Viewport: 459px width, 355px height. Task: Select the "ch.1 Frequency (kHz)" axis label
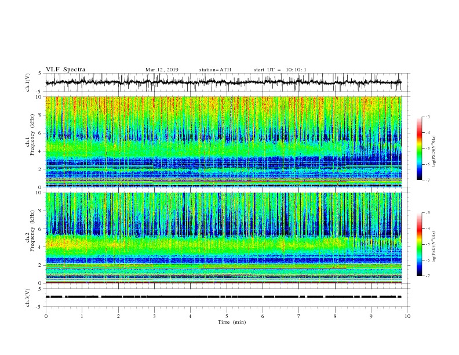(30, 133)
